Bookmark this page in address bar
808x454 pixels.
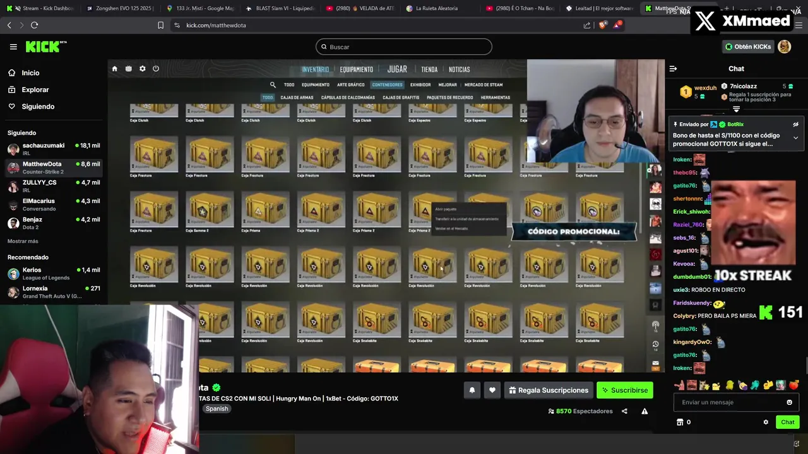pyautogui.click(x=160, y=25)
